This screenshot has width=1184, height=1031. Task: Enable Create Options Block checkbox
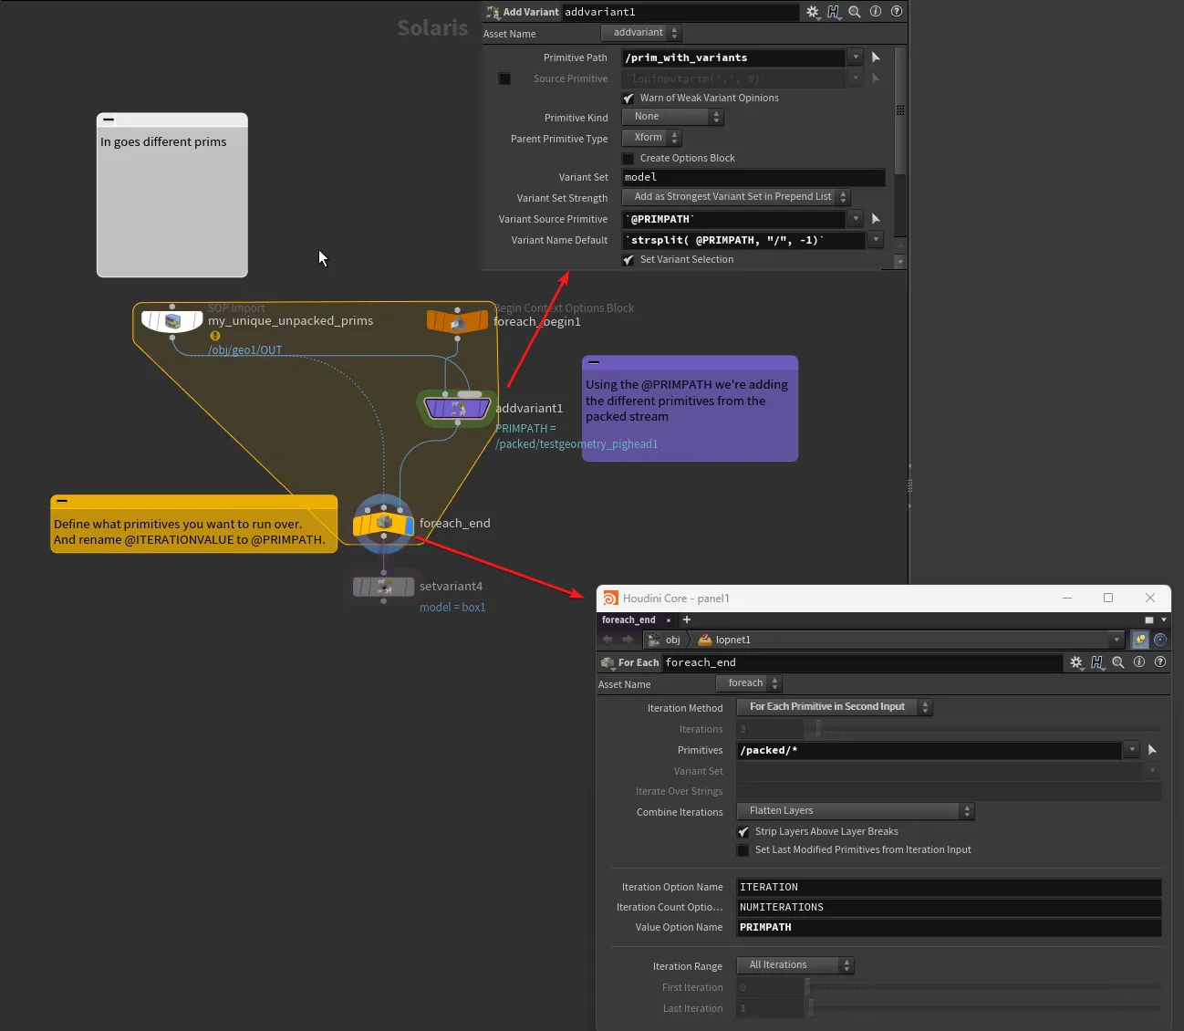click(x=628, y=159)
